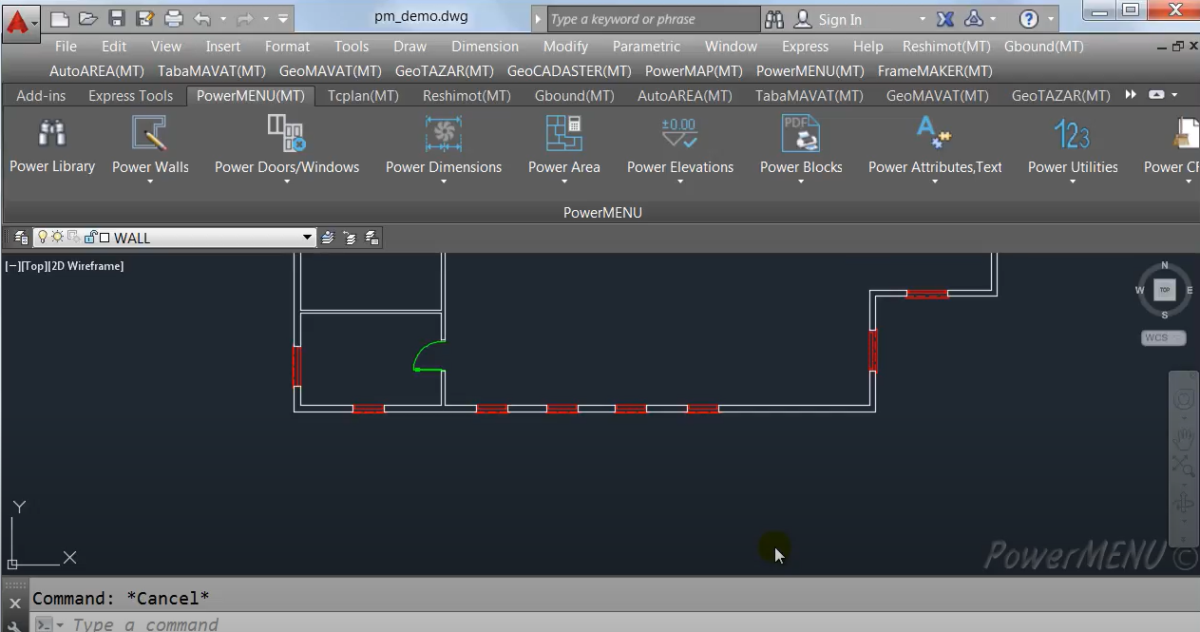
Task: Open the WALL layer dropdown list
Action: click(x=308, y=238)
